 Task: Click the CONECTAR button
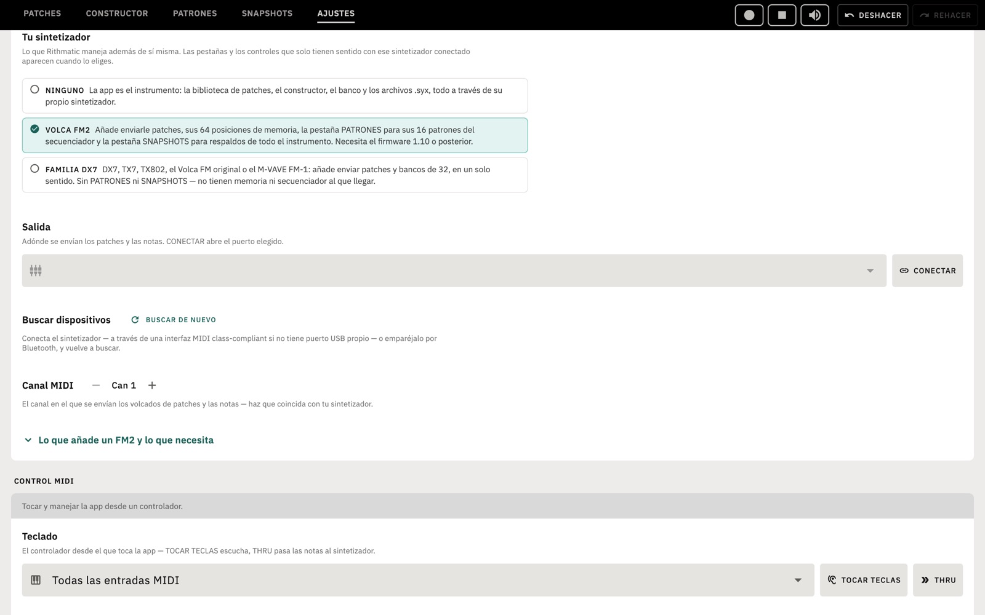tap(927, 271)
